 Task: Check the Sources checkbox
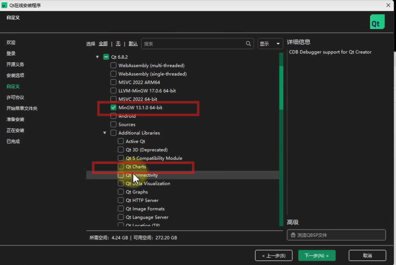[x=113, y=124]
